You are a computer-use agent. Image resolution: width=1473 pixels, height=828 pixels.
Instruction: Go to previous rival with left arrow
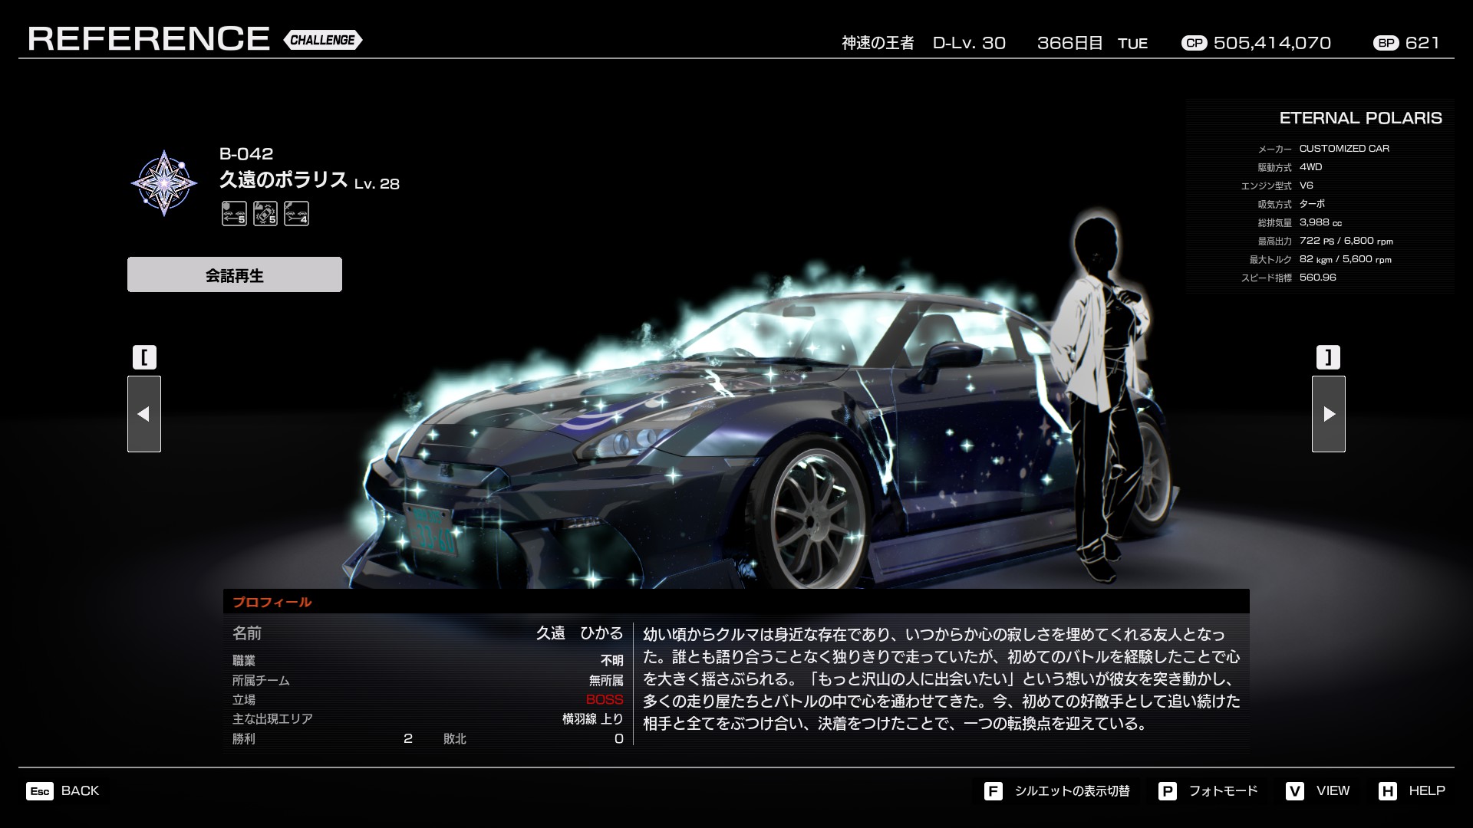(x=144, y=414)
